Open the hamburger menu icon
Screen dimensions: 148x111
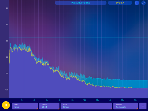click(143, 106)
